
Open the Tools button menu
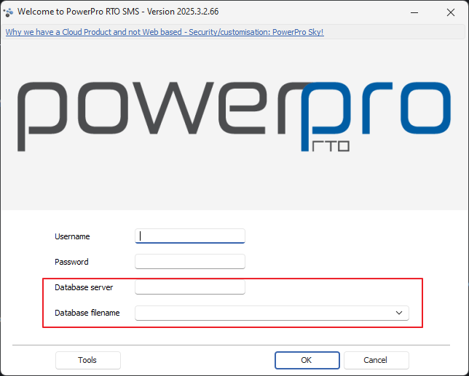pos(88,360)
